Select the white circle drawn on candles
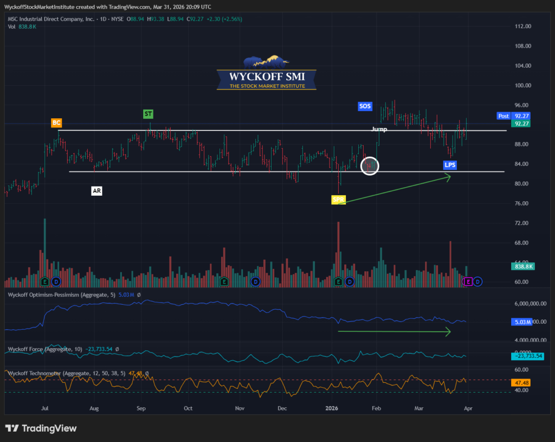 pos(371,165)
